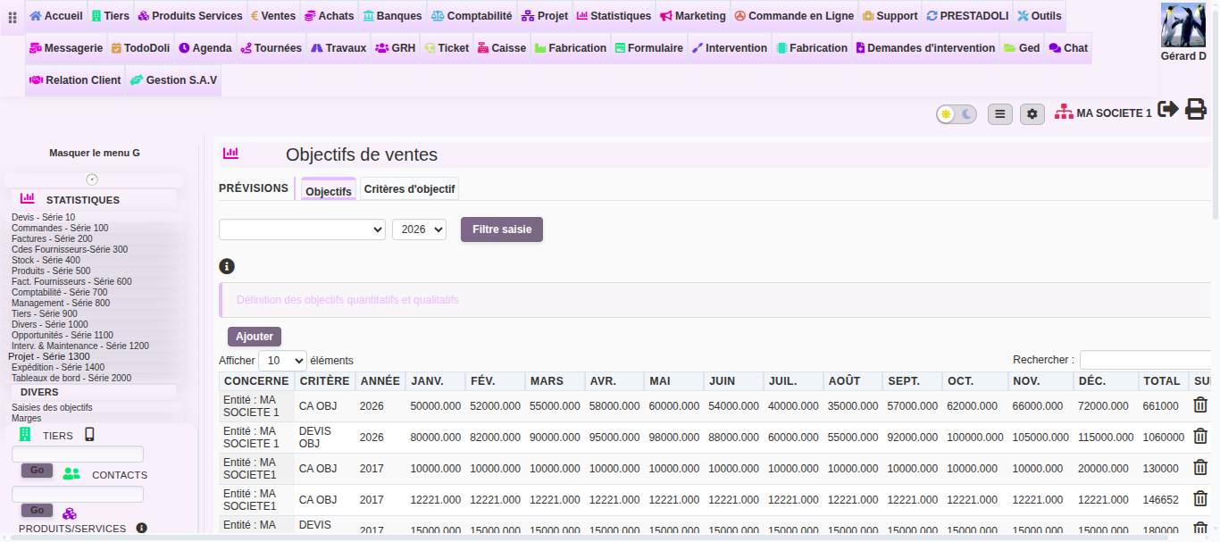Open the Ticket menu
Viewport: 1220px width, 542px height.
click(x=446, y=48)
